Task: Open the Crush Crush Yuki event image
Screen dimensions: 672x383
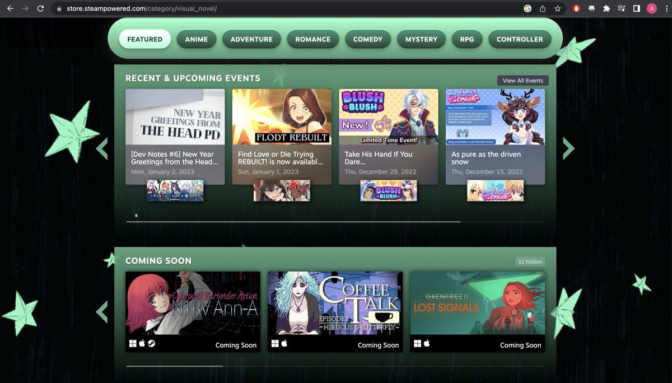Action: tap(495, 118)
